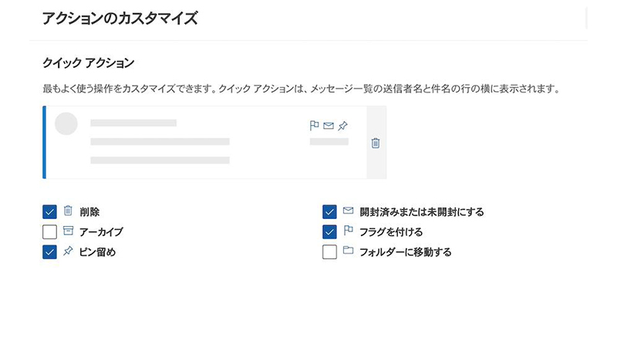Uncheck the 削除 checkbox
Screen dimensions: 617x347
(50, 212)
